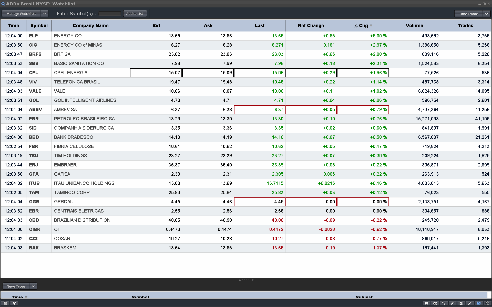492x307 pixels.
Task: Take snapshot with blue camera icon
Action: click(479, 303)
